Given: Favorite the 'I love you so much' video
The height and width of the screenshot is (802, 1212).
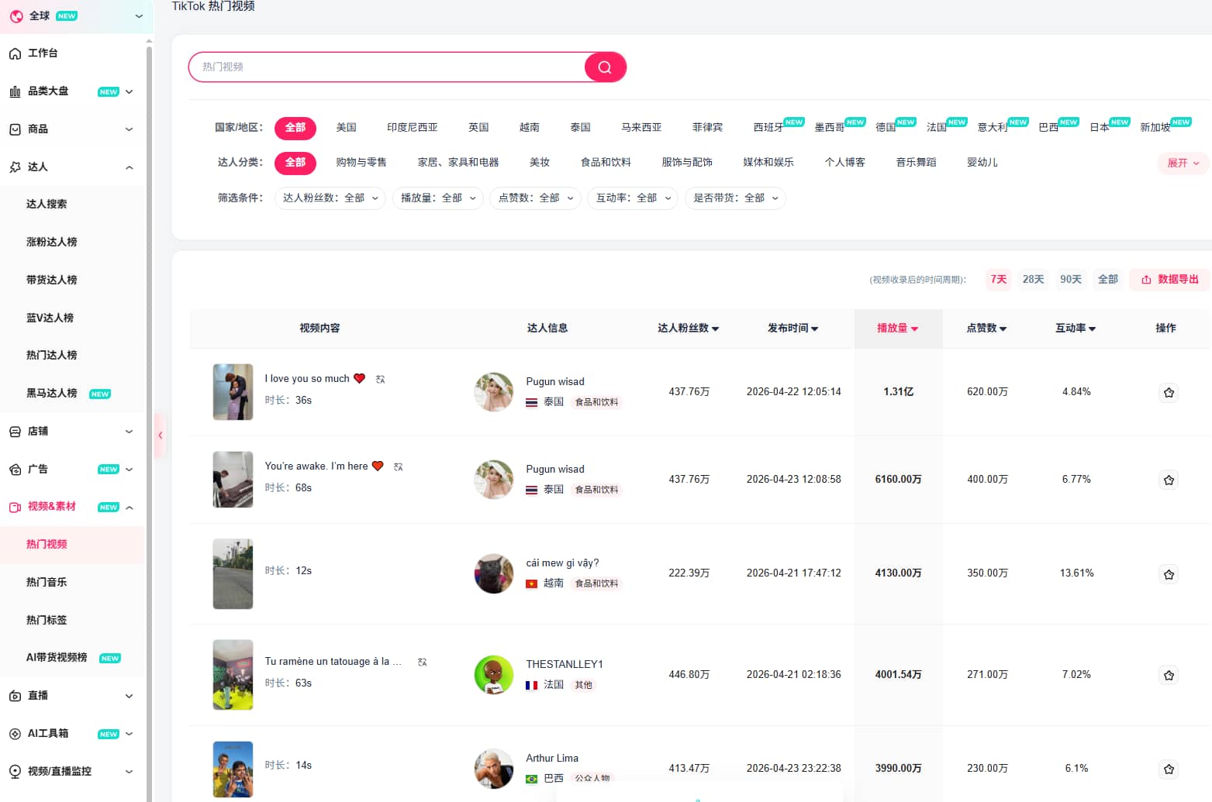Looking at the screenshot, I should tap(1169, 392).
